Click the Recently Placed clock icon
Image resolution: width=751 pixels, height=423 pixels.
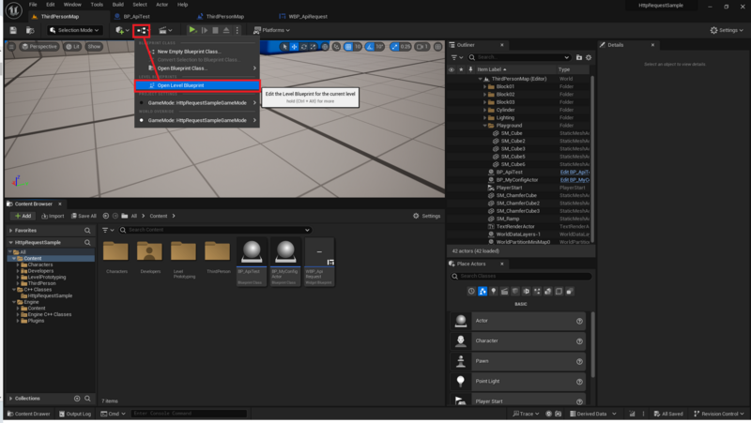[x=471, y=292]
